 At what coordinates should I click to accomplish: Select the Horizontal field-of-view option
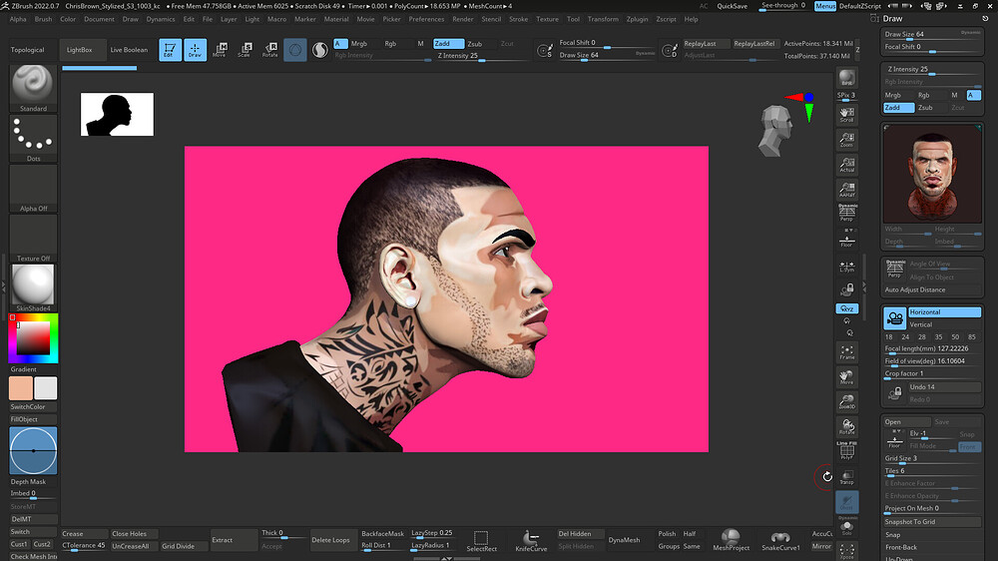tap(944, 312)
